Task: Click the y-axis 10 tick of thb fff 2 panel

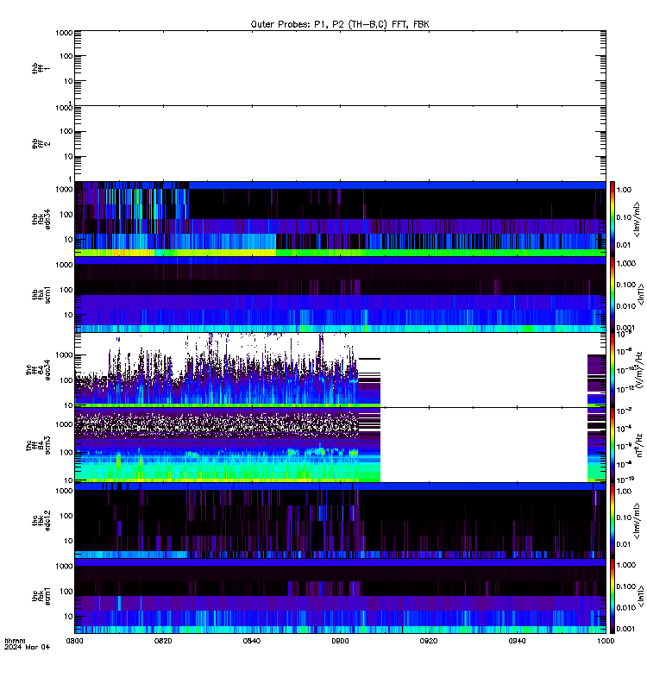Action: (x=68, y=156)
